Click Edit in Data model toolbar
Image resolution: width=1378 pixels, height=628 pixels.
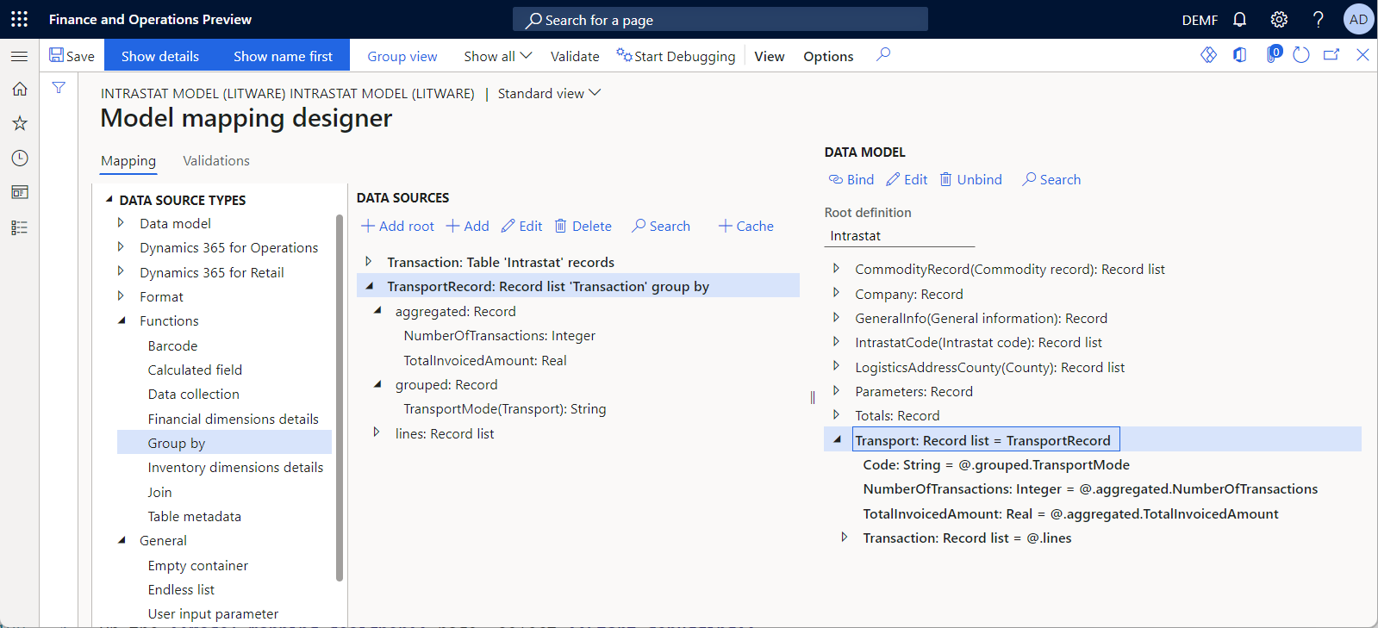click(x=907, y=179)
